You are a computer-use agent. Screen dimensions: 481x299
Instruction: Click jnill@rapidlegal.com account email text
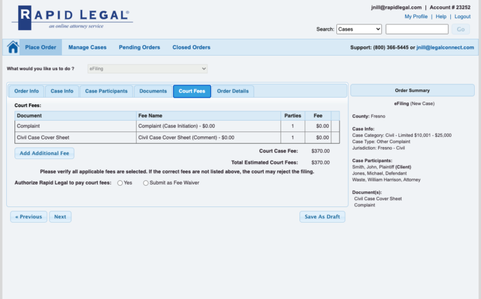(396, 8)
